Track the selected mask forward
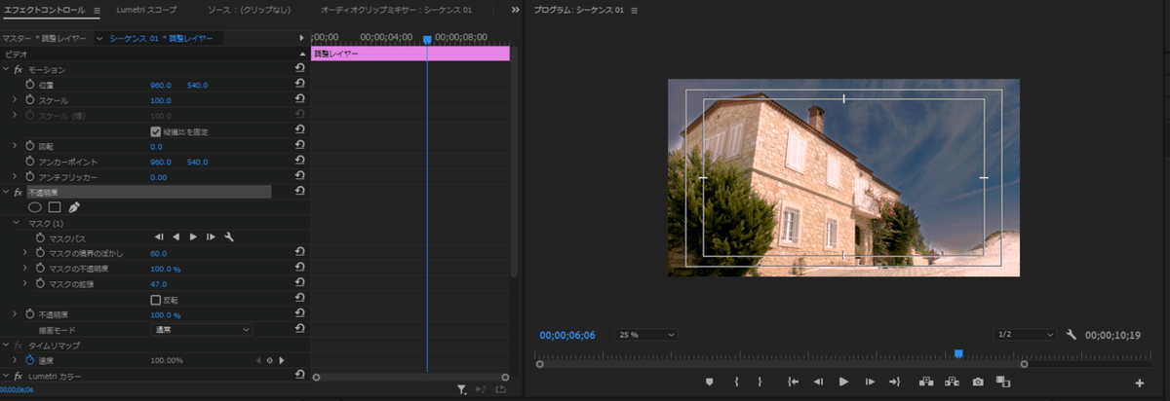This screenshot has height=401, width=1170. coord(193,237)
